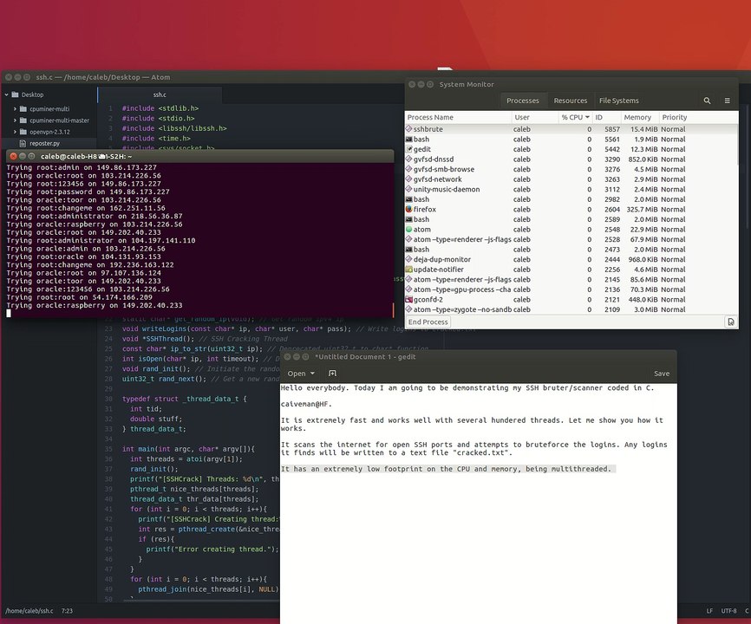Collapse the Desktop tree root in Atom
This screenshot has height=624, width=751.
[x=7, y=94]
